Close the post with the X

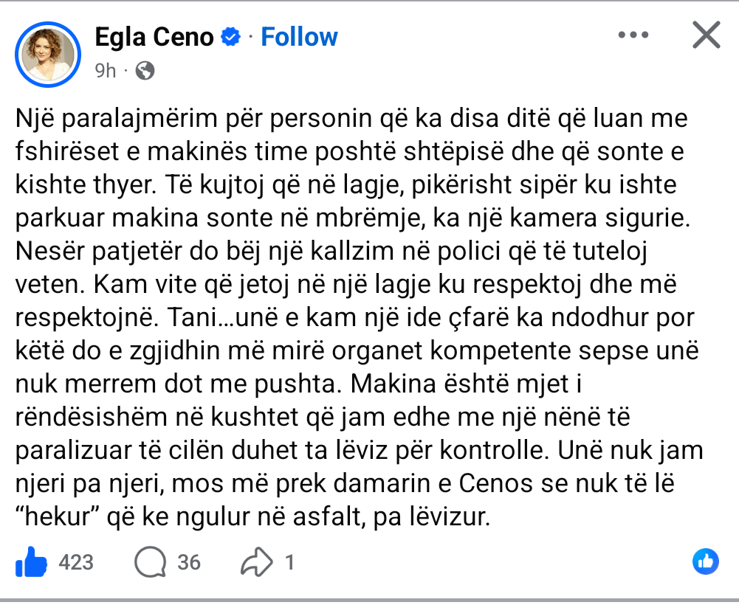(x=707, y=35)
